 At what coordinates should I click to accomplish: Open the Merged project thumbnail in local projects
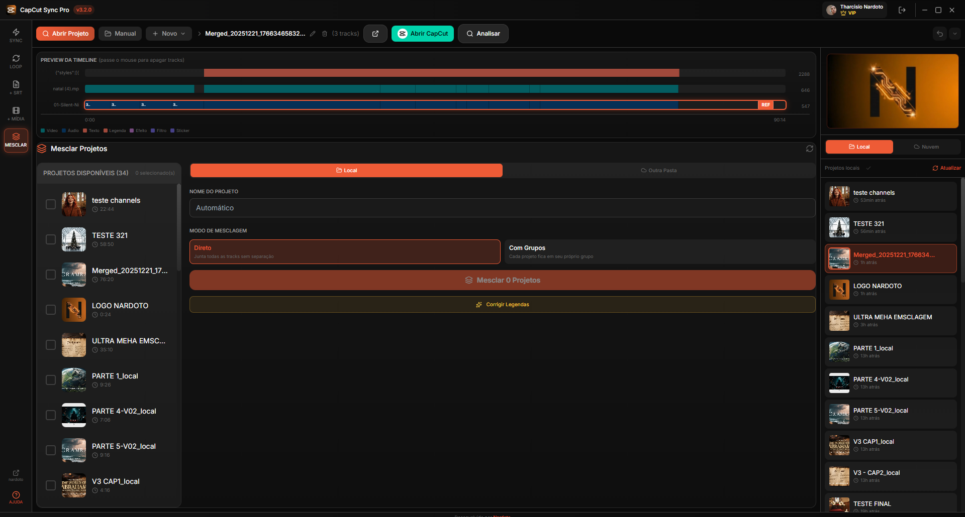click(x=839, y=258)
